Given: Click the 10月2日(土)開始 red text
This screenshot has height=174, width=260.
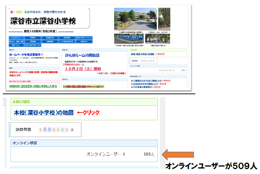Looking at the screenshot, I should point(83,69).
